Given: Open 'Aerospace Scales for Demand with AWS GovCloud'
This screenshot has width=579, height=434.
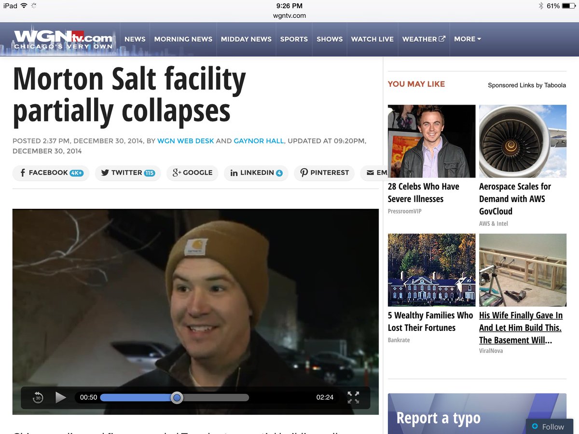Looking at the screenshot, I should coord(515,199).
